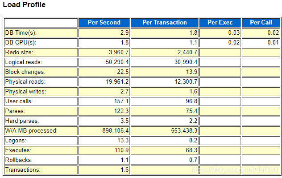Click the Transactions row label
This screenshot has height=178, width=282.
coord(23,170)
